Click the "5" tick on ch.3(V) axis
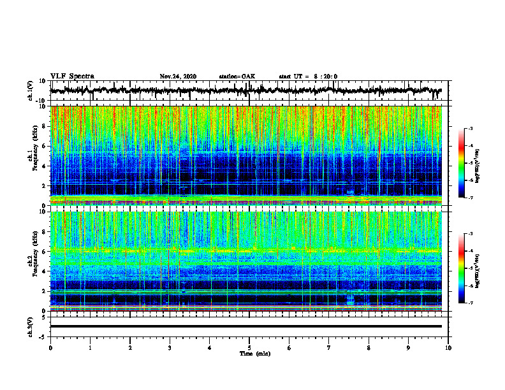The height and width of the screenshot is (390, 505). [x=45, y=317]
